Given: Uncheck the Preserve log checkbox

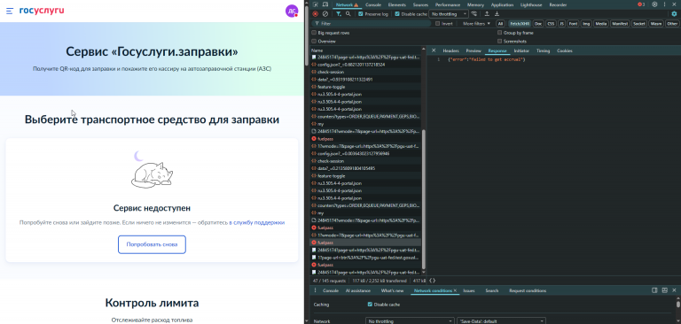Looking at the screenshot, I should [x=361, y=14].
